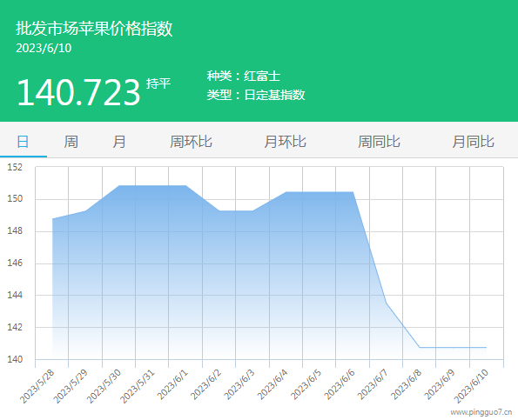
Task: Click the www.pingguo7.cn watermark link
Action: 481,412
